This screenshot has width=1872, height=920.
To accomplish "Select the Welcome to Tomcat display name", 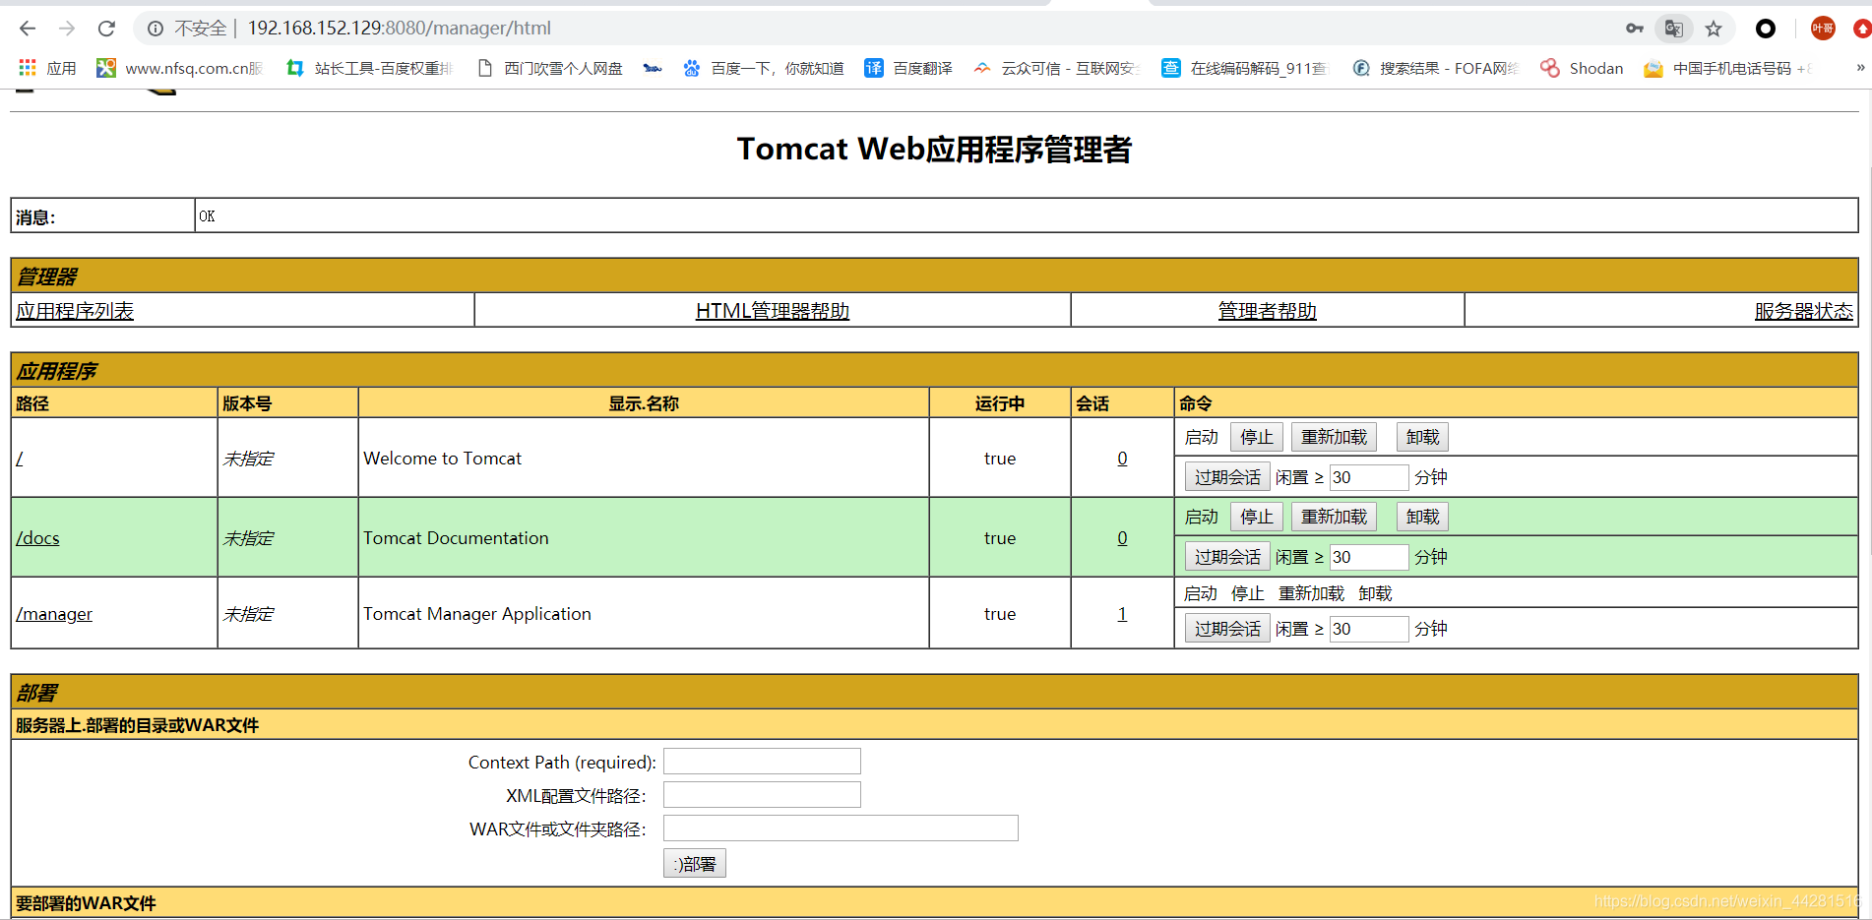I will coord(443,459).
